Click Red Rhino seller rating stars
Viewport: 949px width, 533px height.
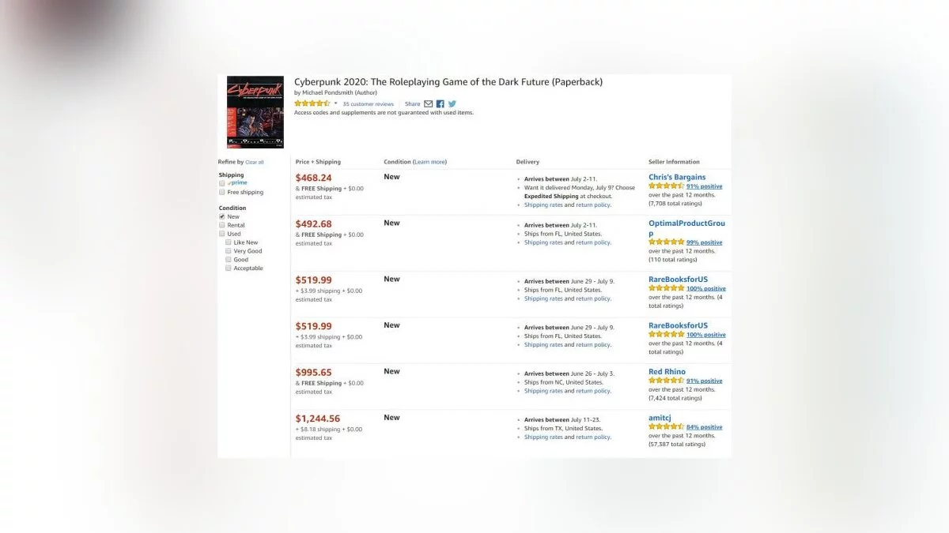tap(666, 381)
